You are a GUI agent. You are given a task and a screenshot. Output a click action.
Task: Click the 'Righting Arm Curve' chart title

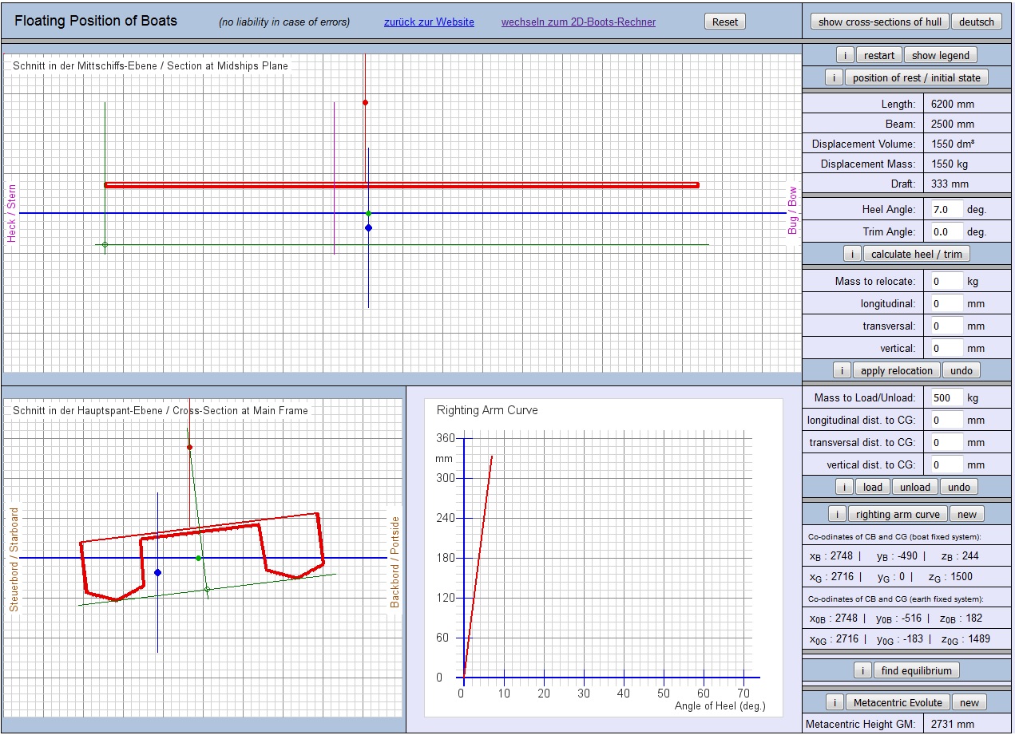(487, 410)
